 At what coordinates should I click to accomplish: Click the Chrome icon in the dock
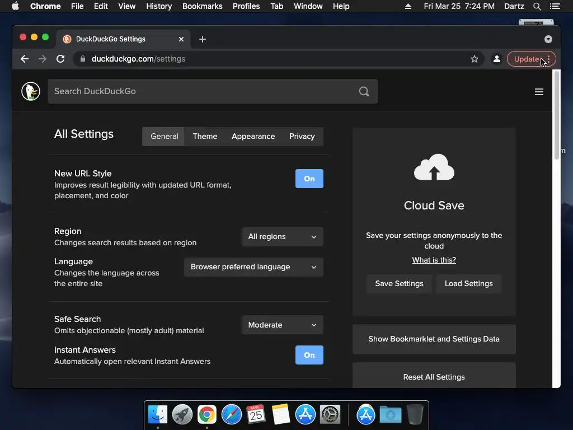point(207,415)
